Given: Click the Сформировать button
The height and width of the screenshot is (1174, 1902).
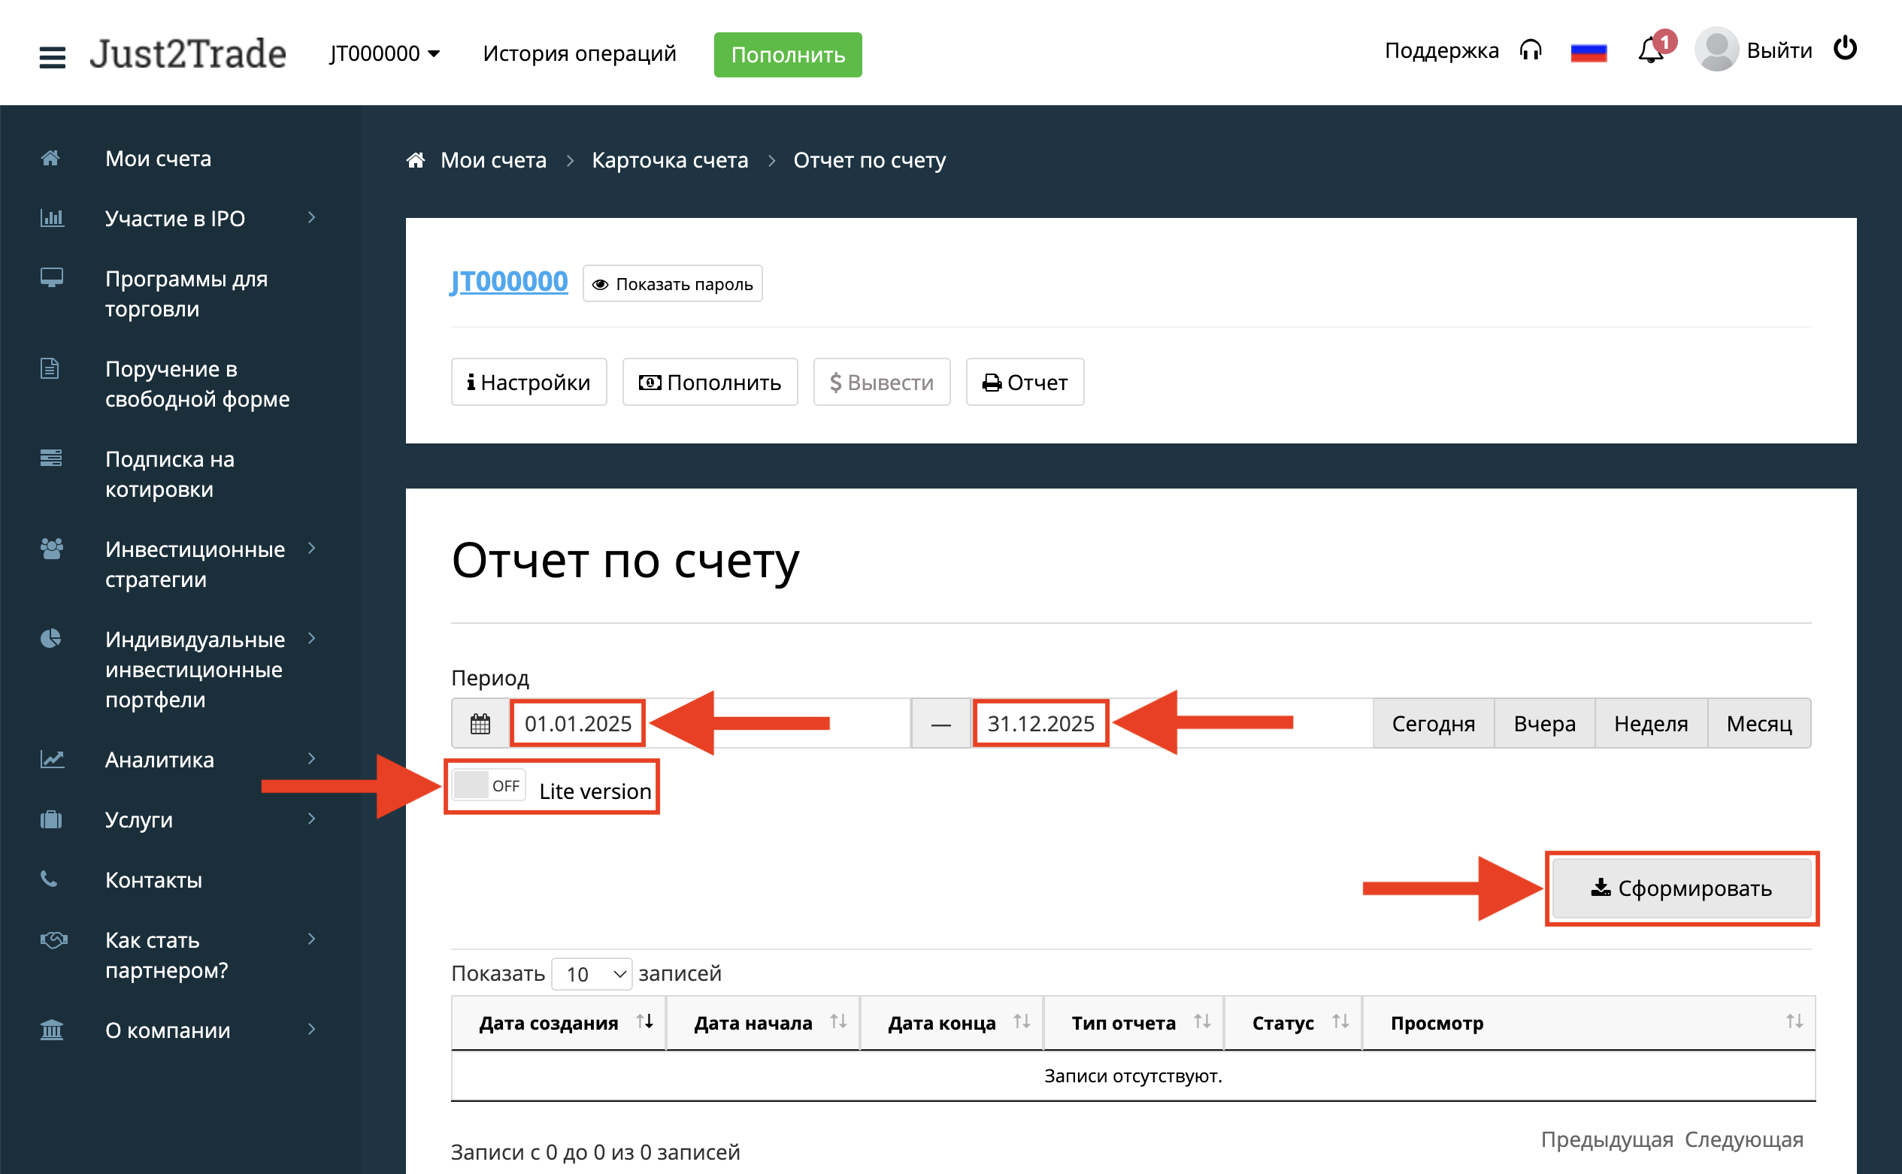Looking at the screenshot, I should pos(1682,888).
